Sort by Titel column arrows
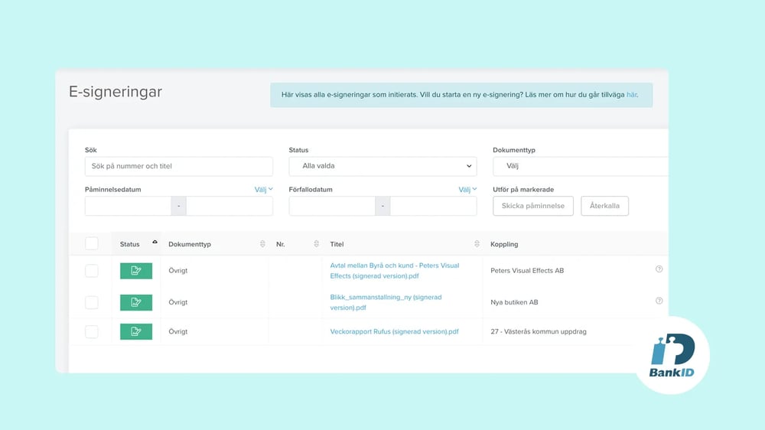This screenshot has width=765, height=430. click(477, 244)
